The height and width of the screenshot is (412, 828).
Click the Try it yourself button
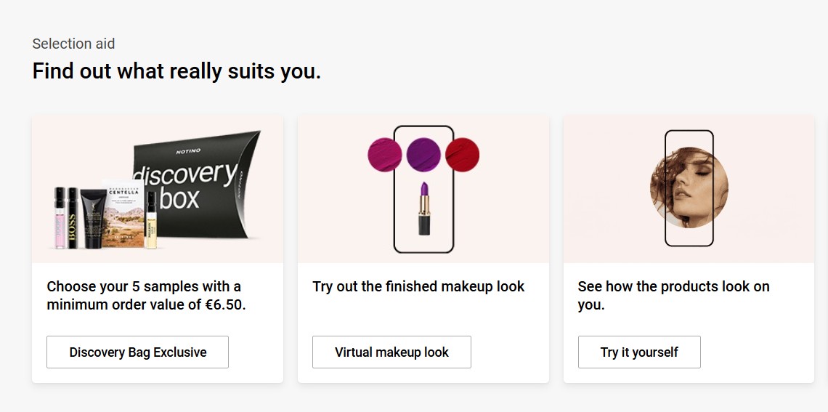pos(639,352)
